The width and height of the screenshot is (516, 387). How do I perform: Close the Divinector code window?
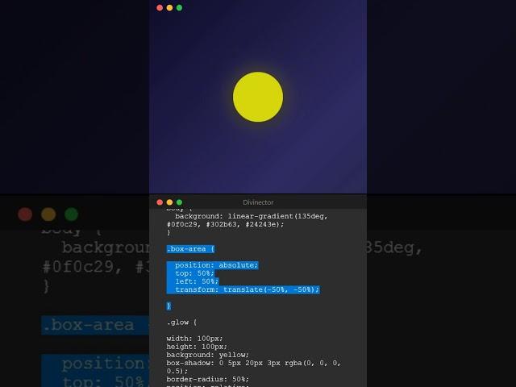[x=160, y=202]
